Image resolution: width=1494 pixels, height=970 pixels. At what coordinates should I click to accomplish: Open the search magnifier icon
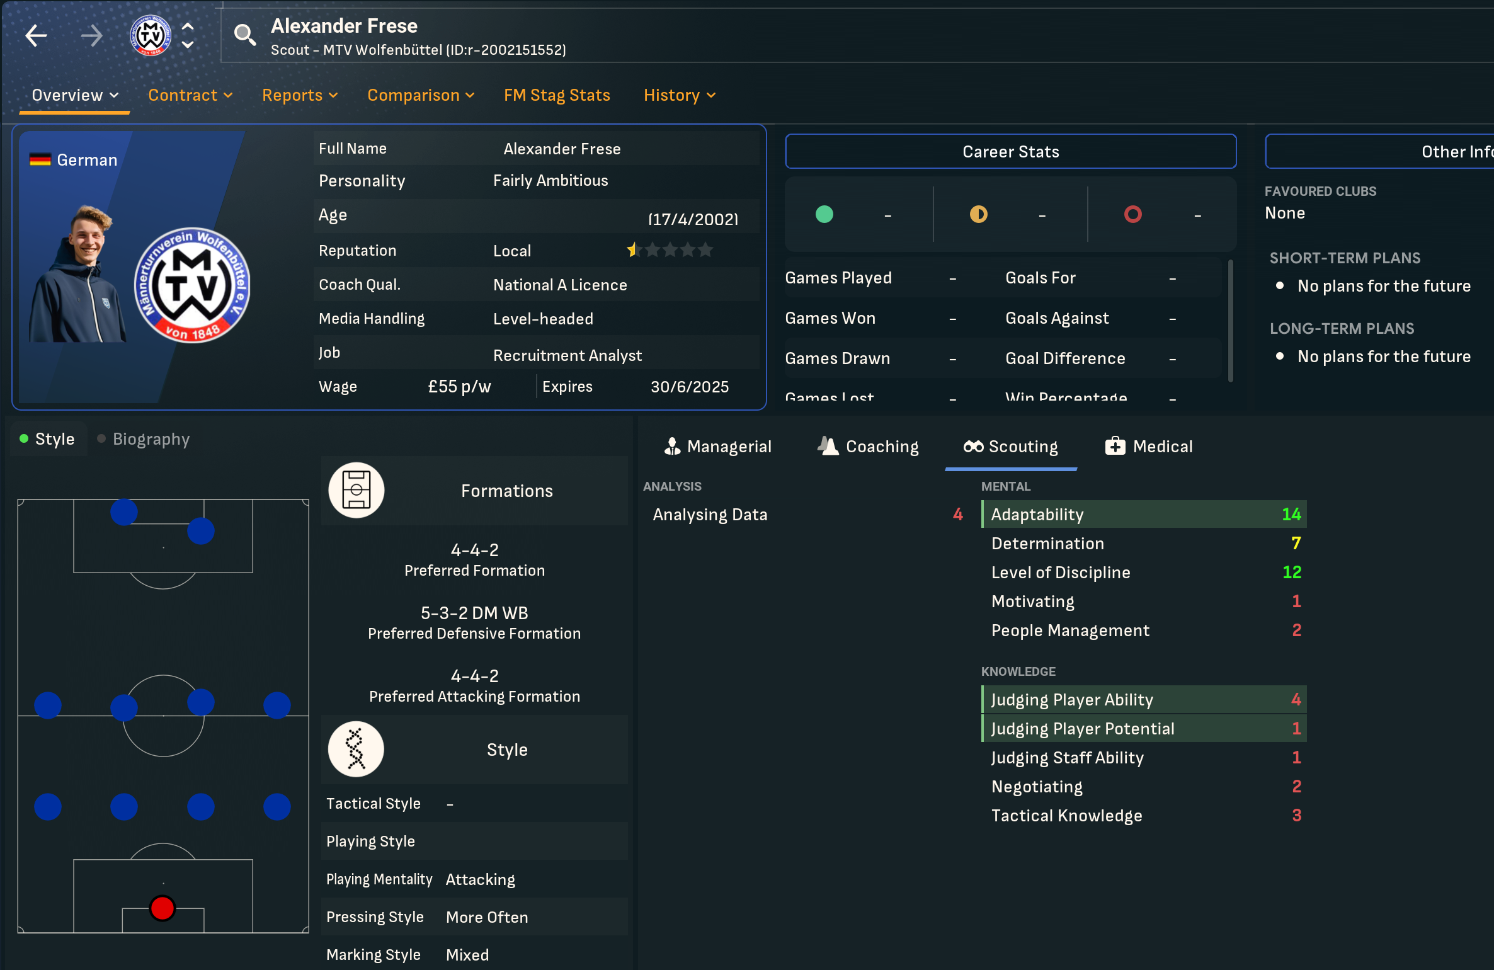[x=244, y=35]
